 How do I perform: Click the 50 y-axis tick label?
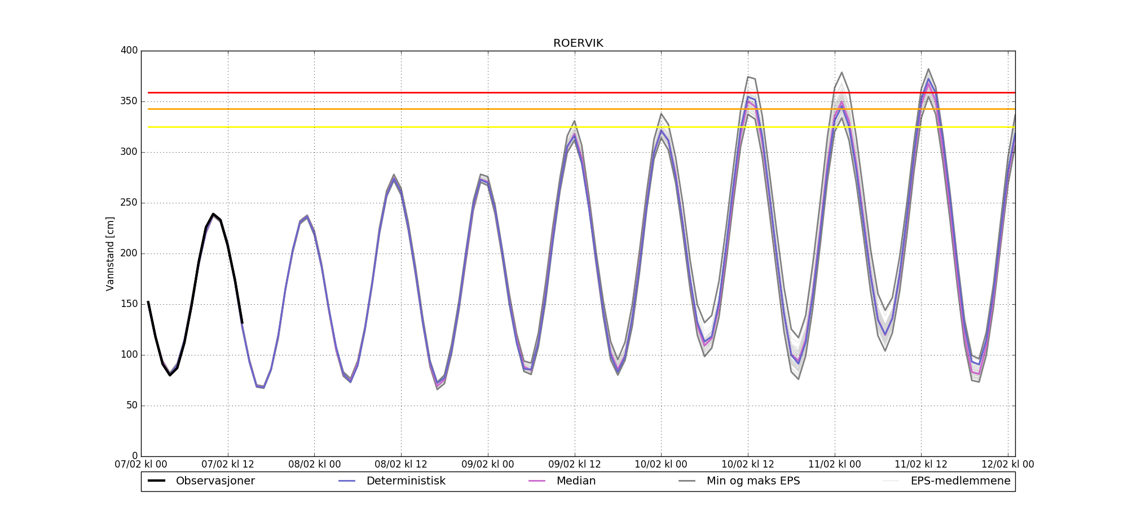tap(131, 406)
